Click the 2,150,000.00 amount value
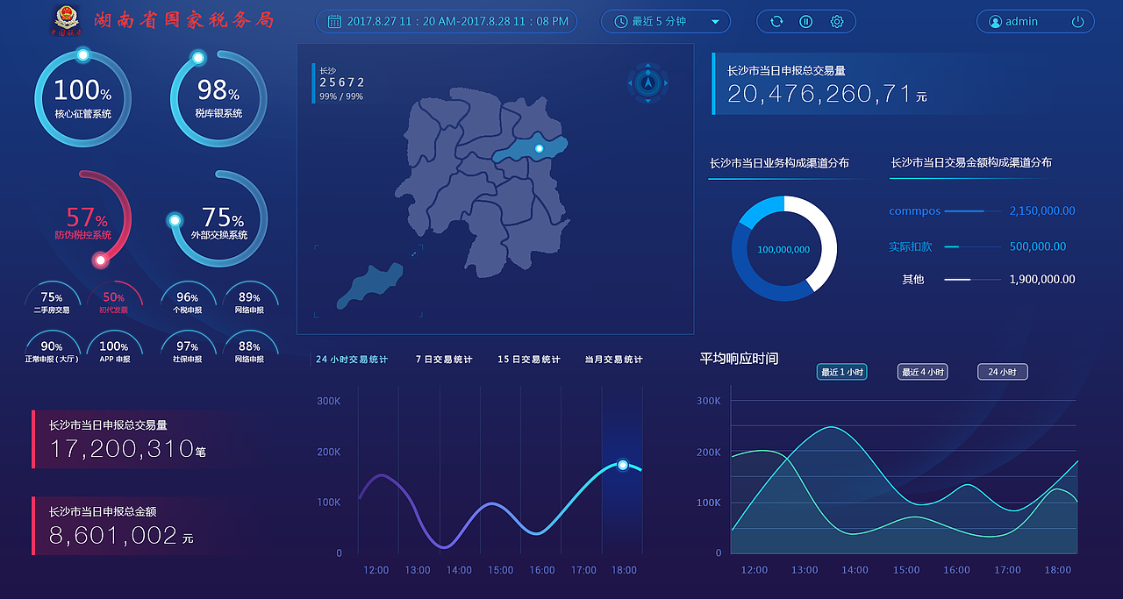Image resolution: width=1123 pixels, height=599 pixels. (x=1042, y=211)
